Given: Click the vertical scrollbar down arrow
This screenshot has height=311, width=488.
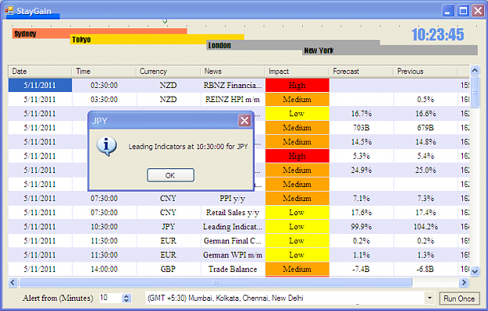Looking at the screenshot, I should 475,271.
